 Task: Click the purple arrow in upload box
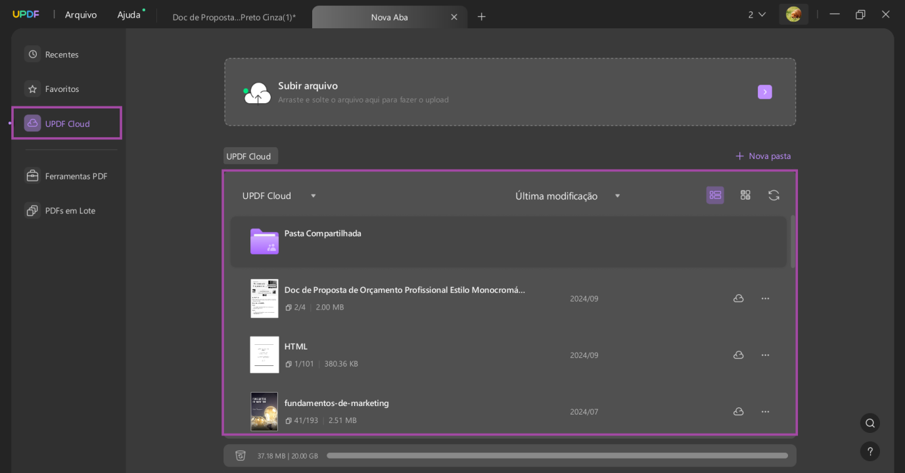coord(764,92)
